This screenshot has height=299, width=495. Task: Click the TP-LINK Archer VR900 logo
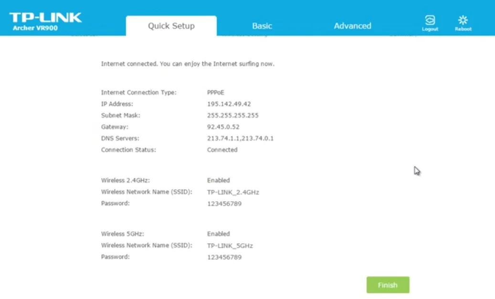click(x=45, y=21)
